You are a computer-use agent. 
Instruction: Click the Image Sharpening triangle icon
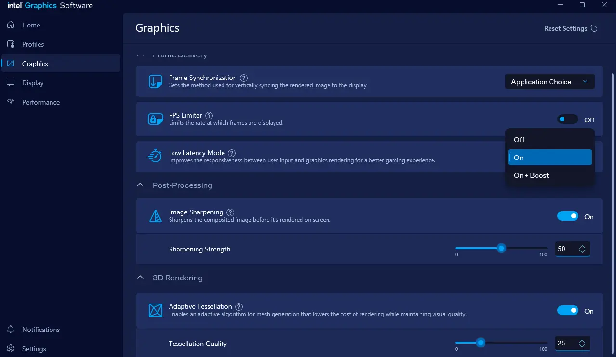click(155, 216)
